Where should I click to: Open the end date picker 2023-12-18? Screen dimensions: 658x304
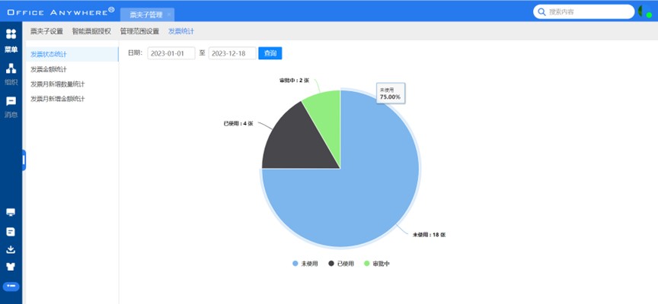pos(232,53)
